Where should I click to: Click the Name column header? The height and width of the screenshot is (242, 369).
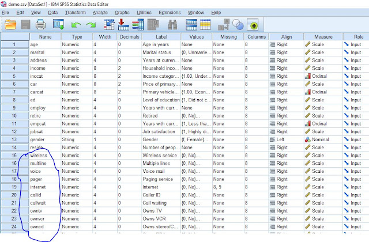click(x=45, y=37)
